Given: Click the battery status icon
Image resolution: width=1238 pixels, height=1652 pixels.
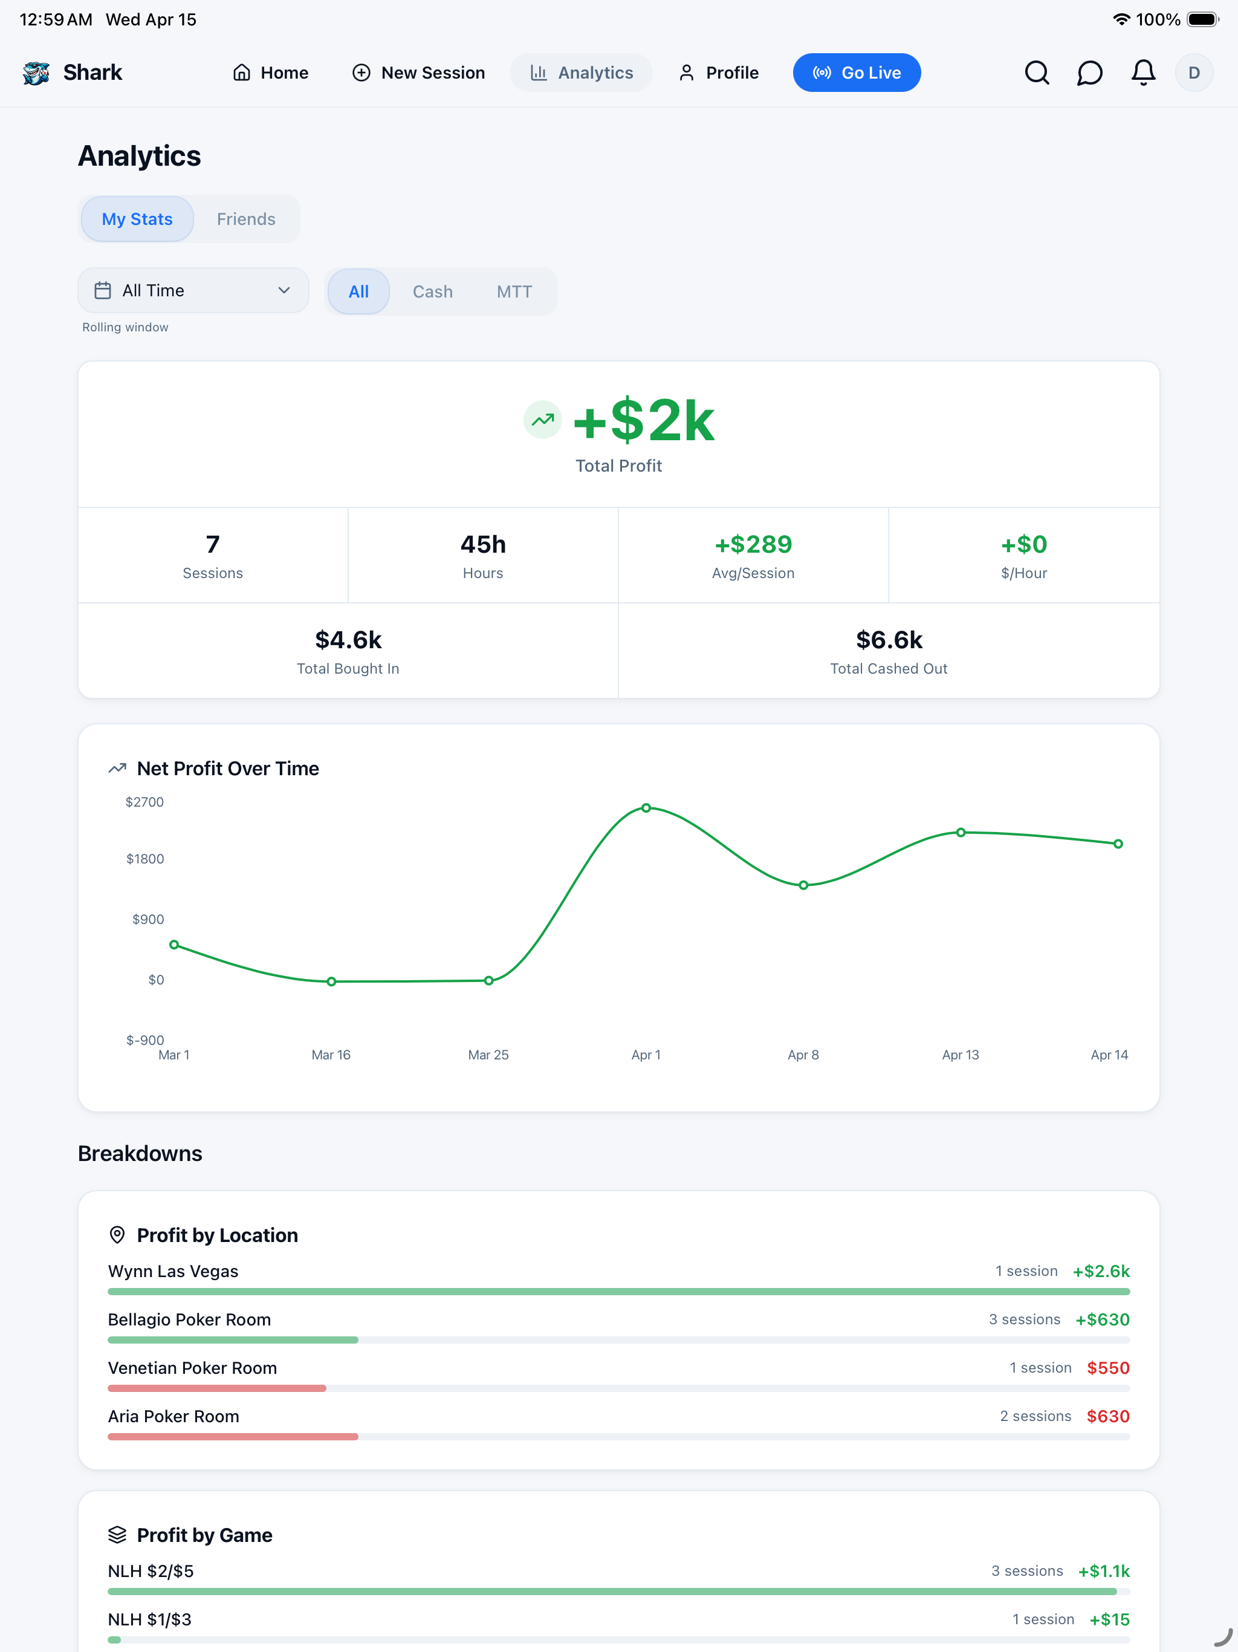Looking at the screenshot, I should click(1203, 19).
